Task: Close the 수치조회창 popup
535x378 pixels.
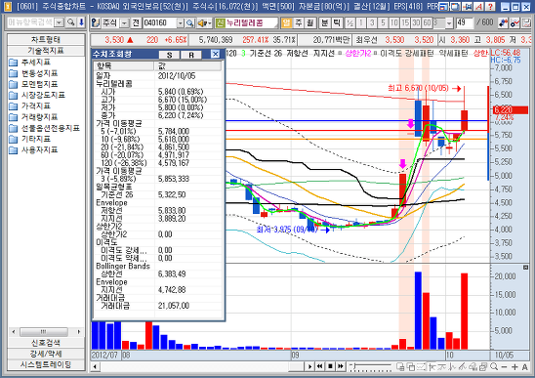Action: click(216, 54)
